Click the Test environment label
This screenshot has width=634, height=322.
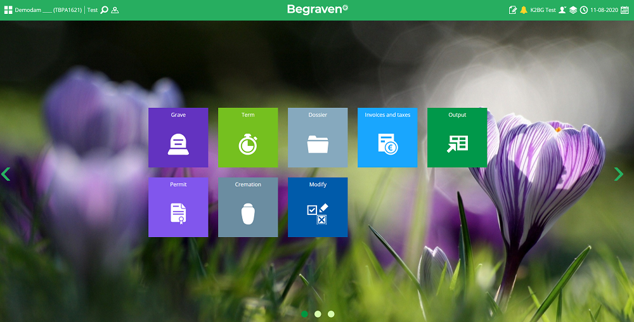[93, 10]
